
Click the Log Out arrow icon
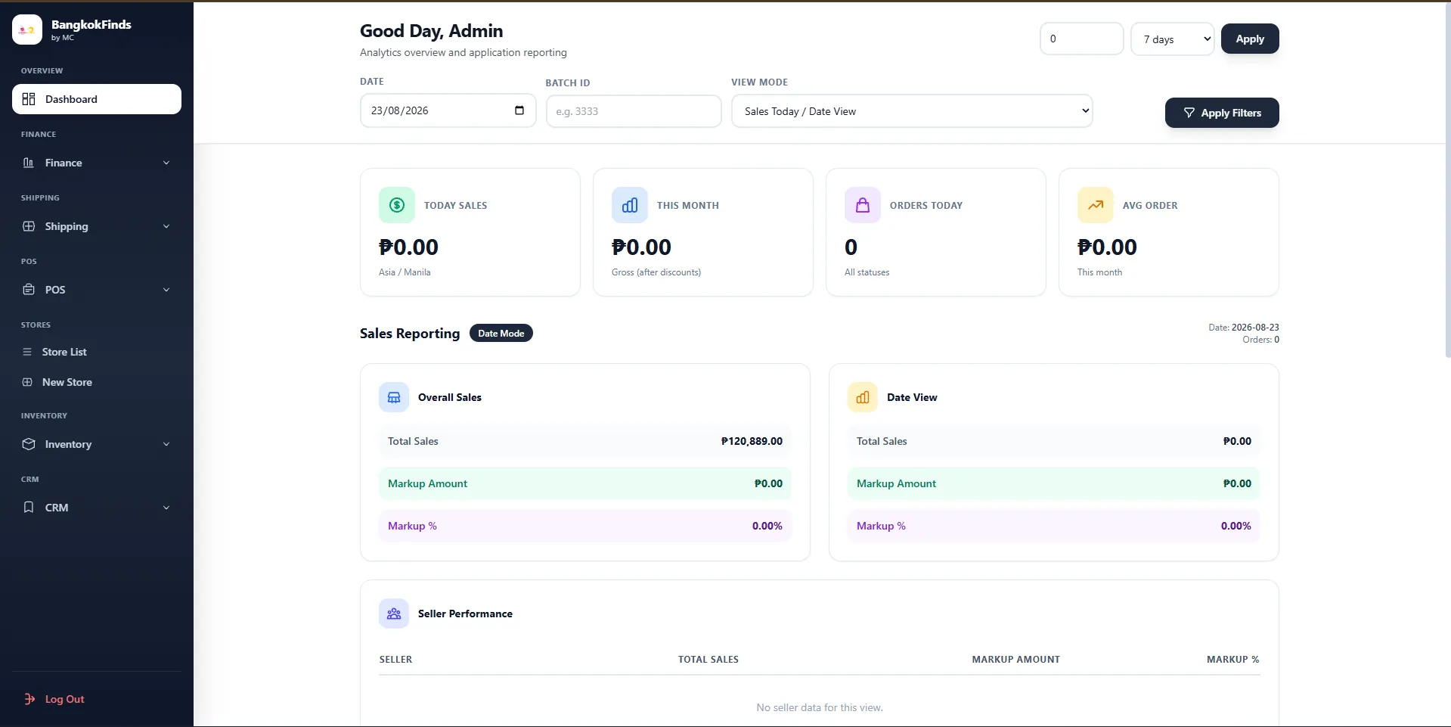coord(29,699)
